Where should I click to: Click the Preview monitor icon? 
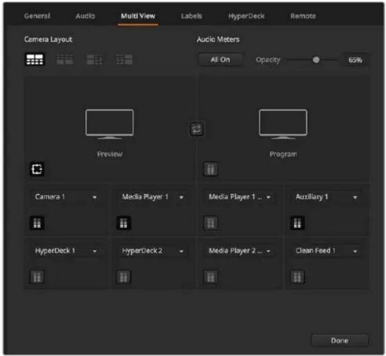109,124
